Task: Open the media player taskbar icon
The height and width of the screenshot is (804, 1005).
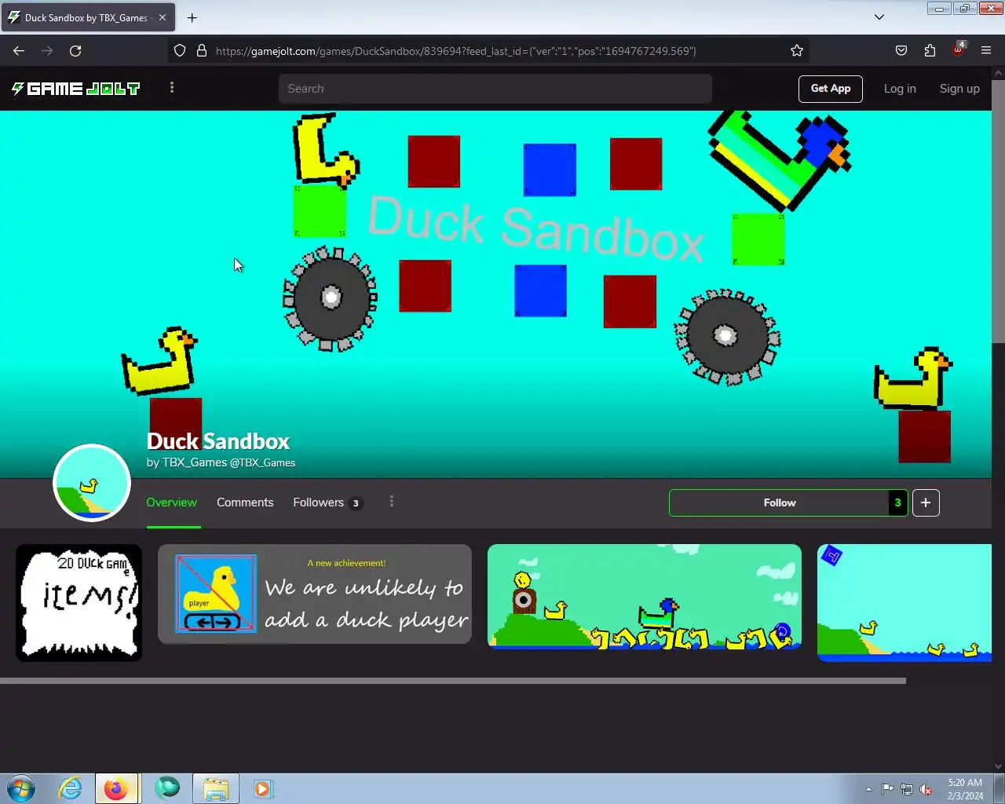Action: pos(263,788)
